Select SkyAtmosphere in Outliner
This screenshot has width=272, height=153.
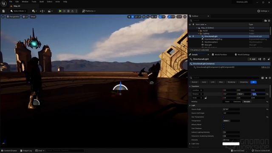211,42
